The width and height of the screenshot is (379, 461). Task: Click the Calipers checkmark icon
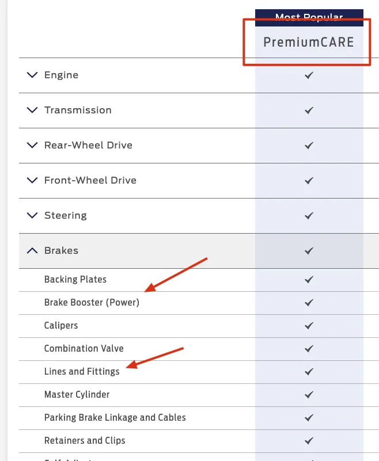click(x=309, y=326)
